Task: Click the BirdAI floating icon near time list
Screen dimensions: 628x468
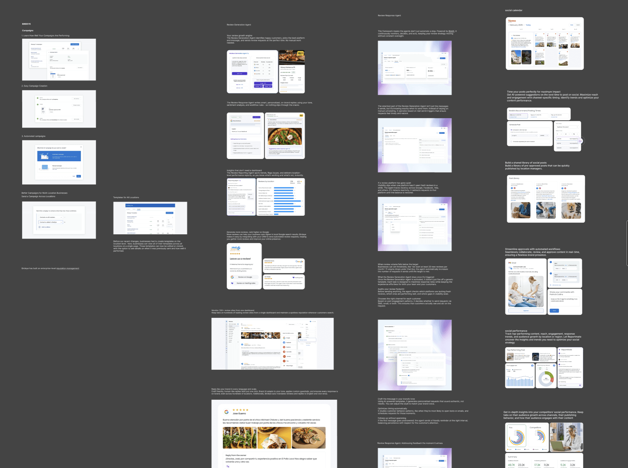Action: [580, 141]
